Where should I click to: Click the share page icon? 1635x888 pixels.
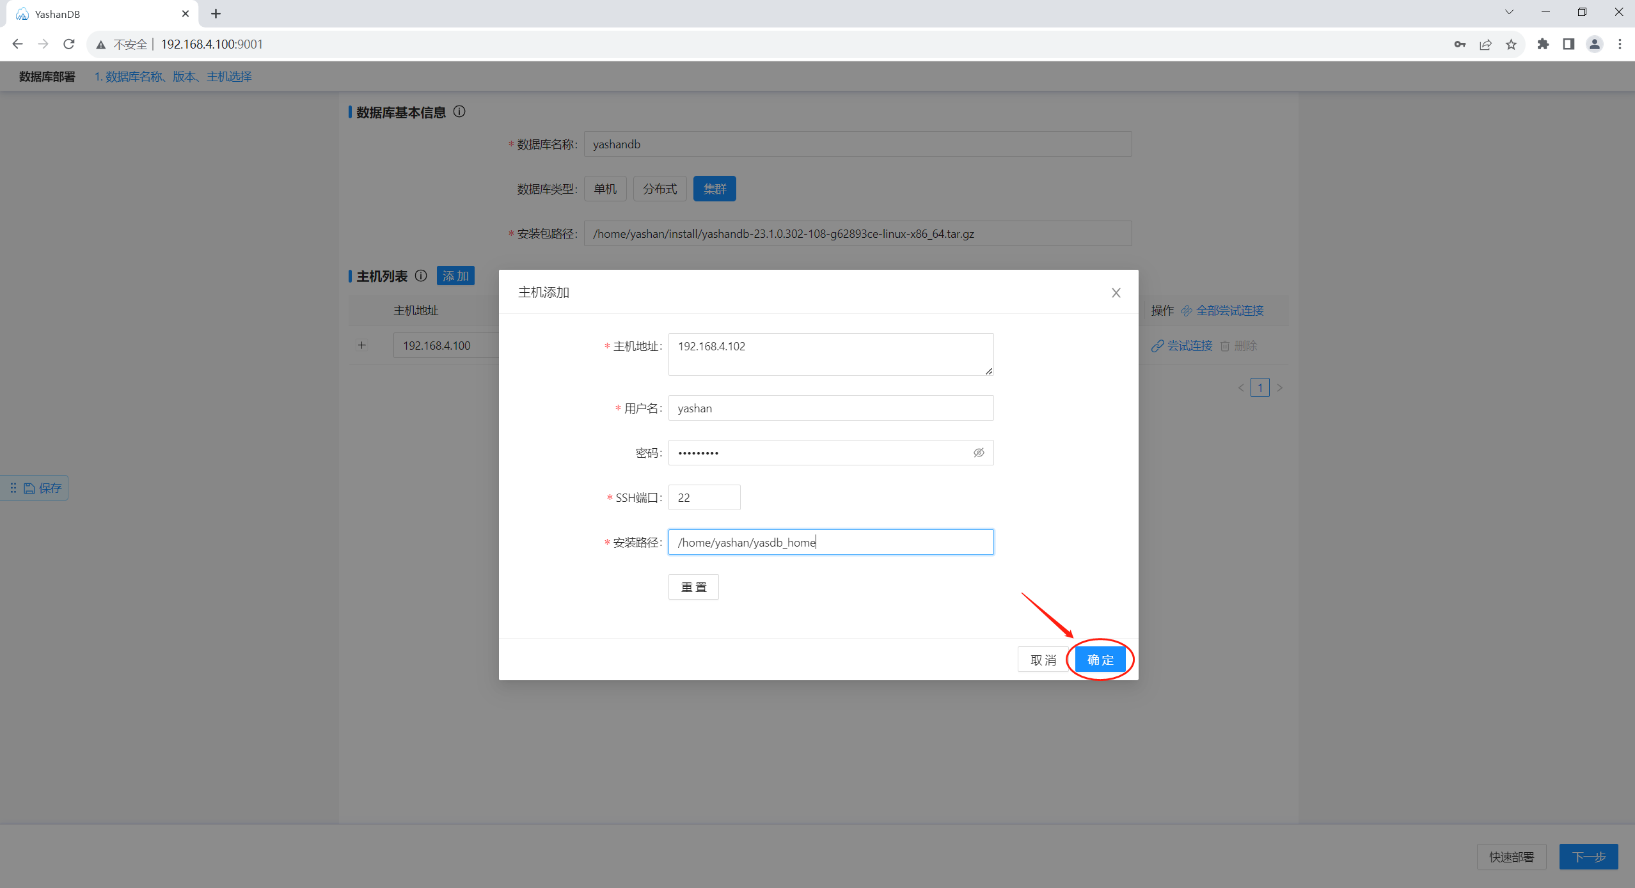pyautogui.click(x=1485, y=44)
